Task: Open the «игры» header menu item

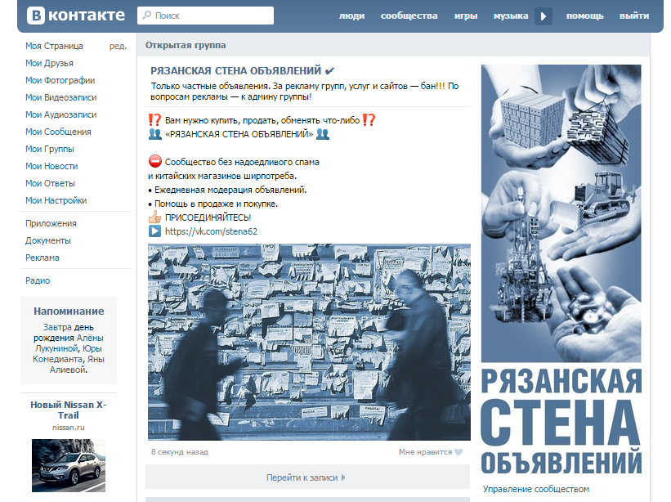Action: [466, 16]
